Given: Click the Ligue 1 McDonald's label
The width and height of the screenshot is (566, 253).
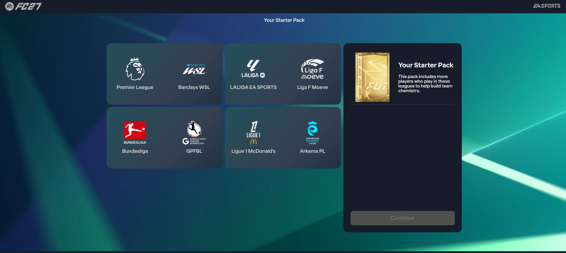Looking at the screenshot, I should click(253, 151).
